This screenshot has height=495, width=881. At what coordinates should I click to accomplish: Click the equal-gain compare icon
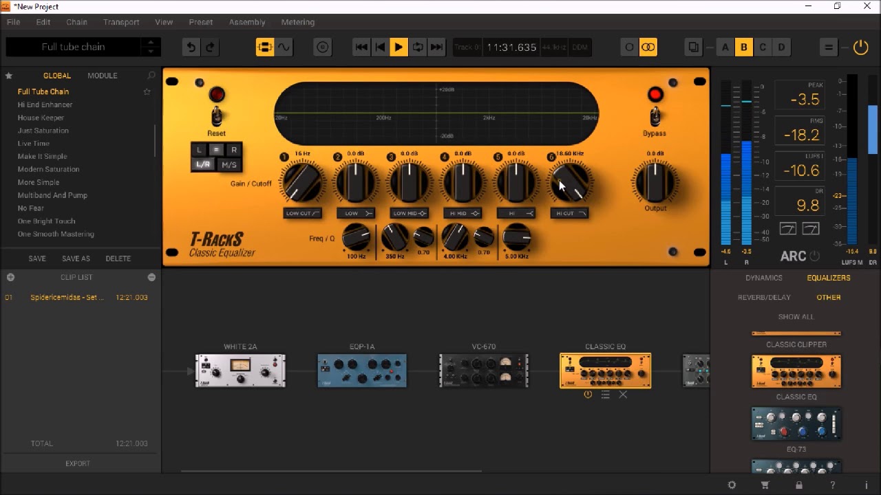coord(828,47)
